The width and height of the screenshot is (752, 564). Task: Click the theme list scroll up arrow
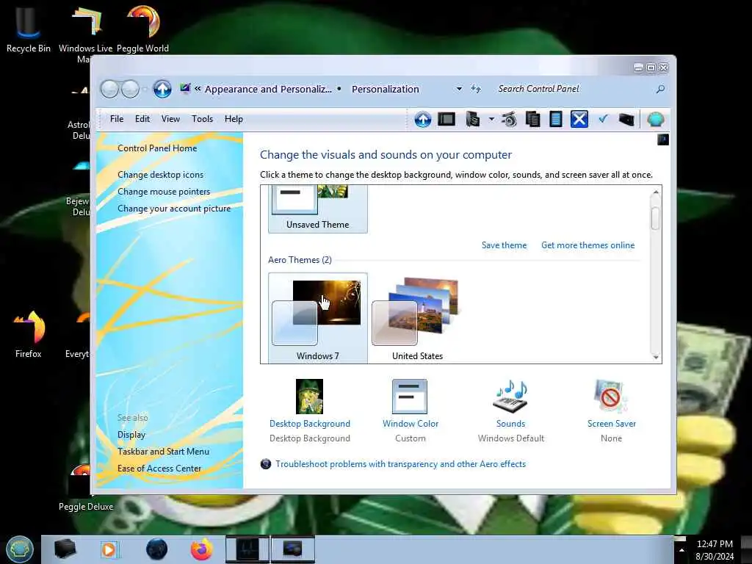(x=656, y=192)
